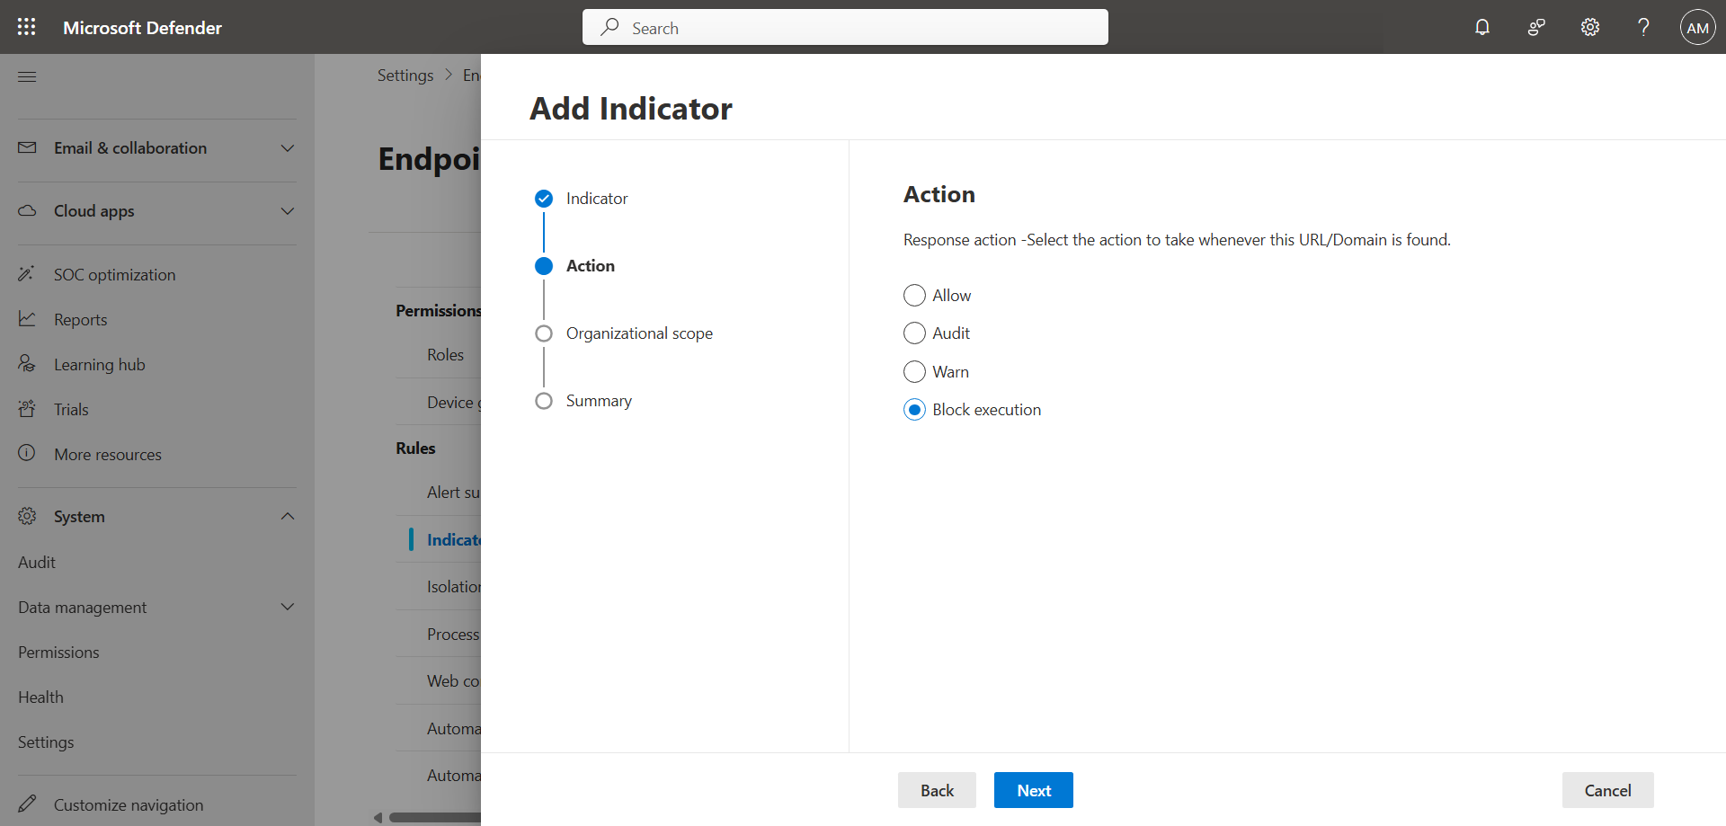The width and height of the screenshot is (1726, 826).
Task: Expand the Email & collaboration section
Action: (288, 148)
